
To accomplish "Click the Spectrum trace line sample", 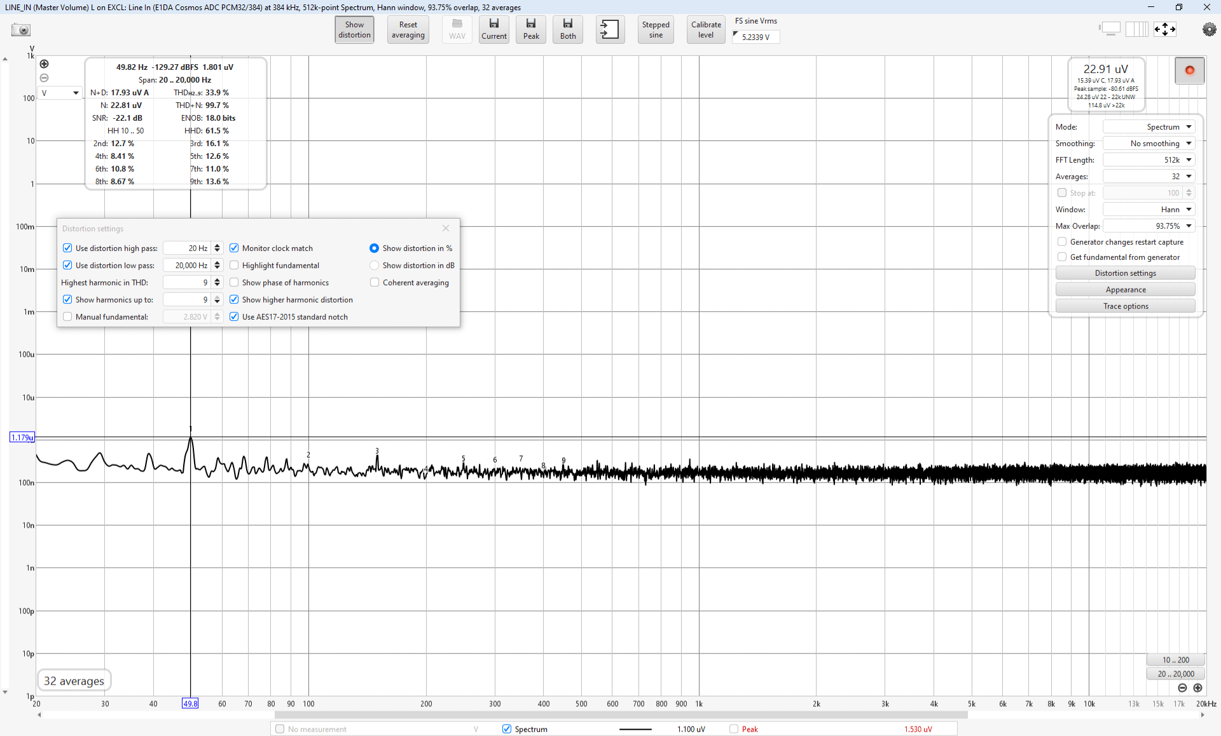I will [x=635, y=729].
